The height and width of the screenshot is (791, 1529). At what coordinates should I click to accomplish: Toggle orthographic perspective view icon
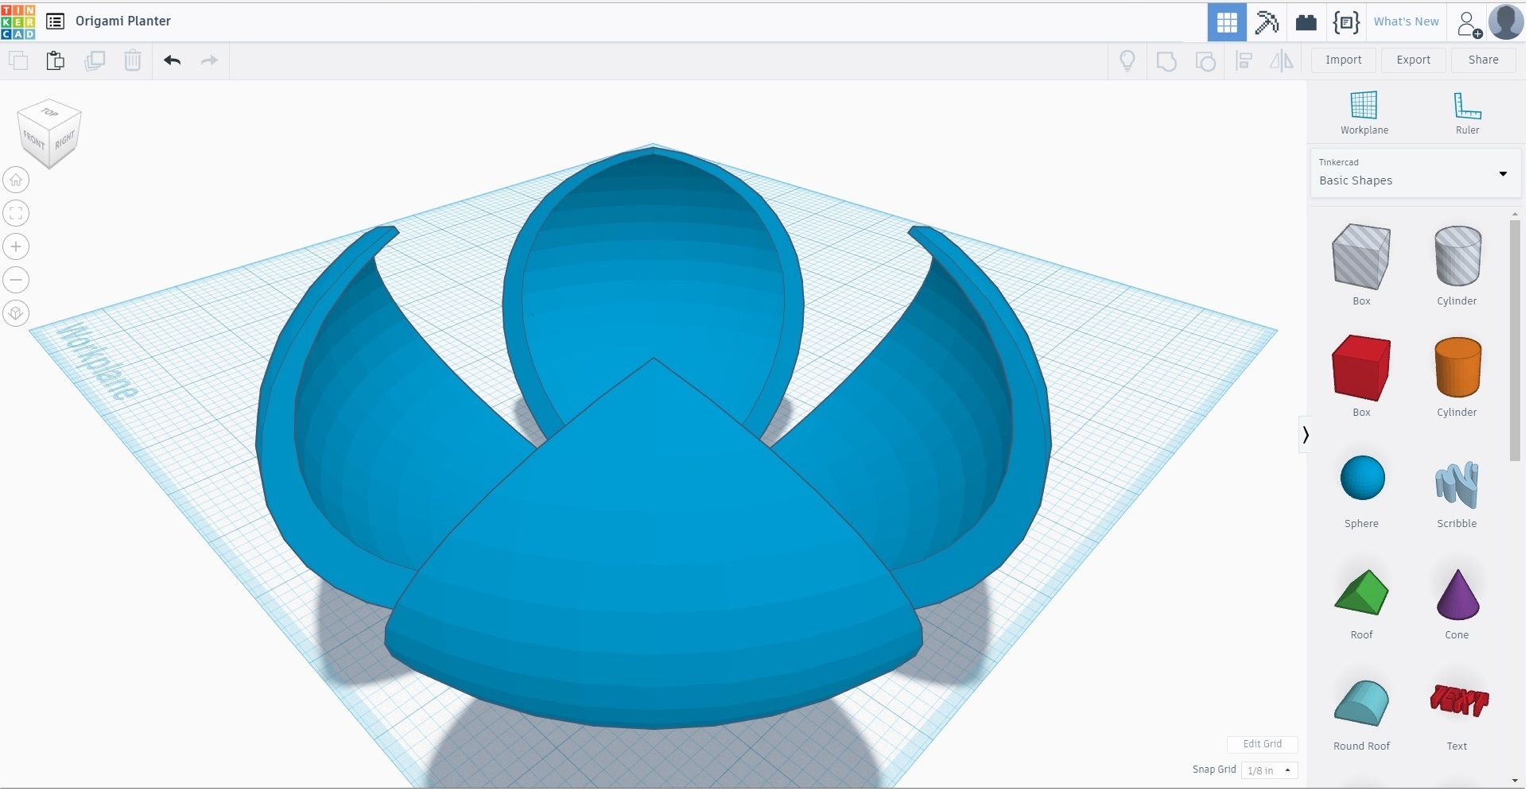point(16,314)
